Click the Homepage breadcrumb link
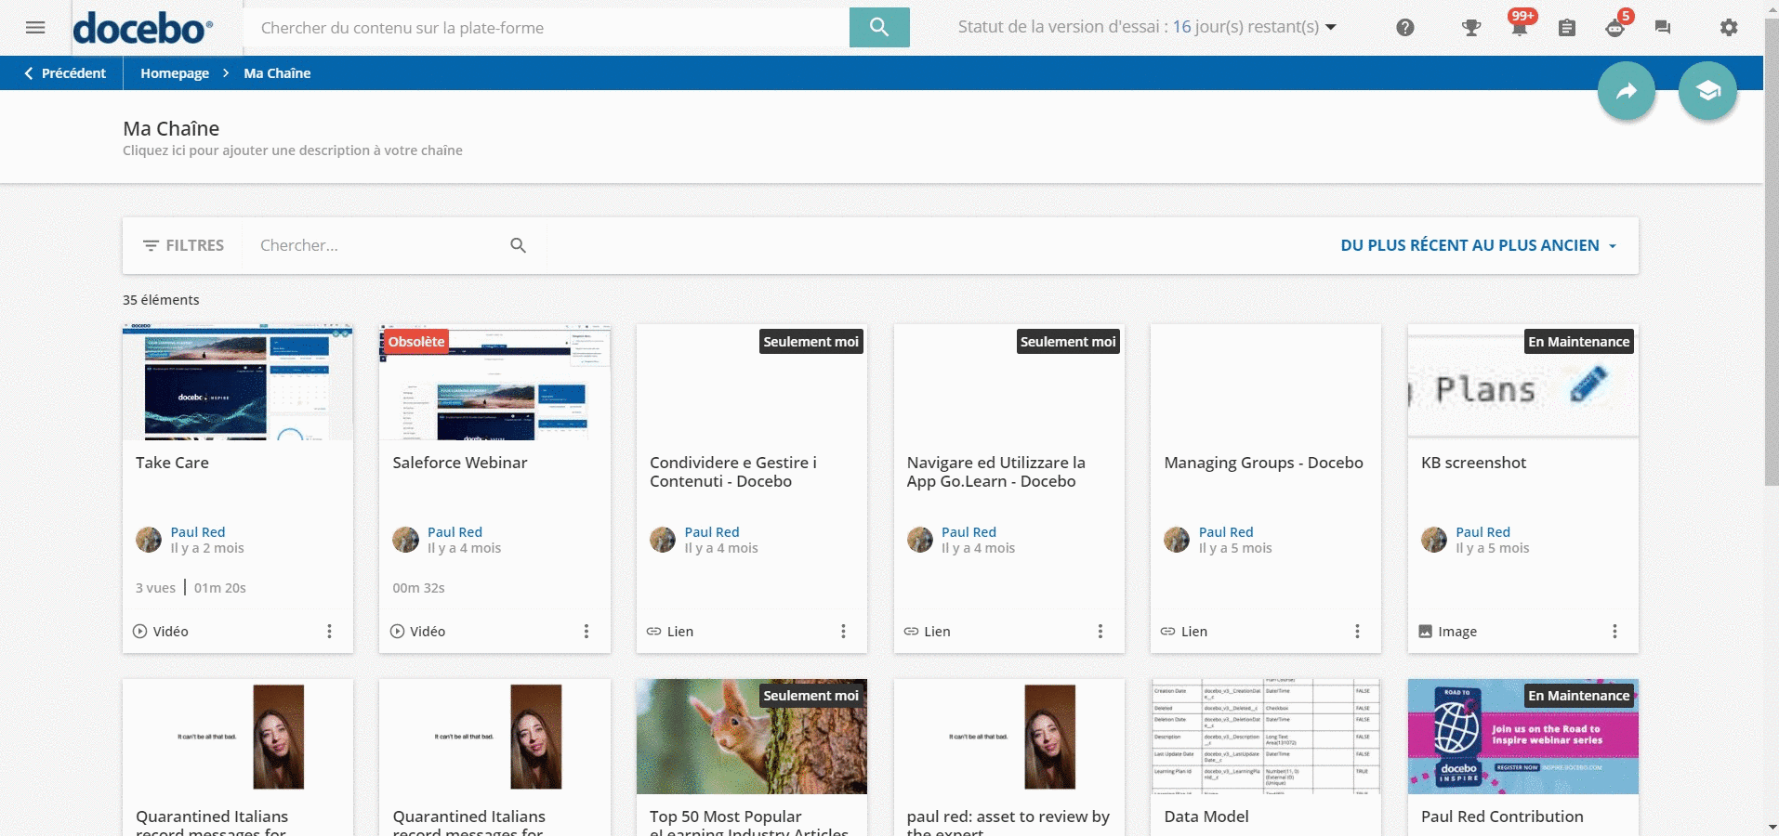The image size is (1779, 836). tap(175, 73)
